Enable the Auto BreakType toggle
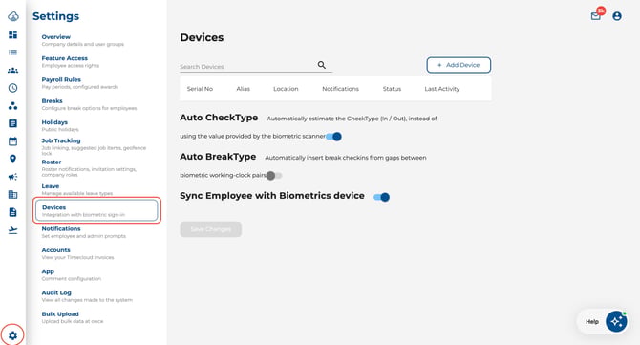 click(x=274, y=176)
